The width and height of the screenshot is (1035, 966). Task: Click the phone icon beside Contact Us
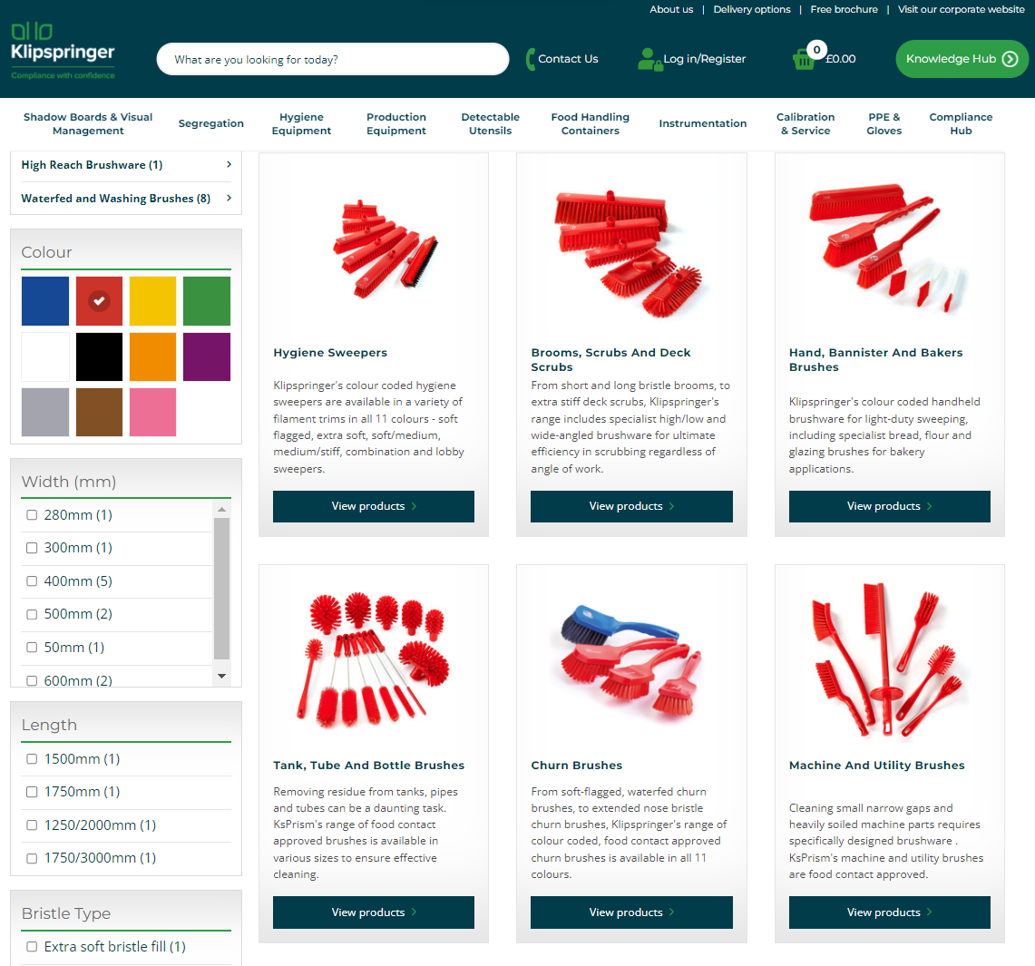tap(530, 59)
